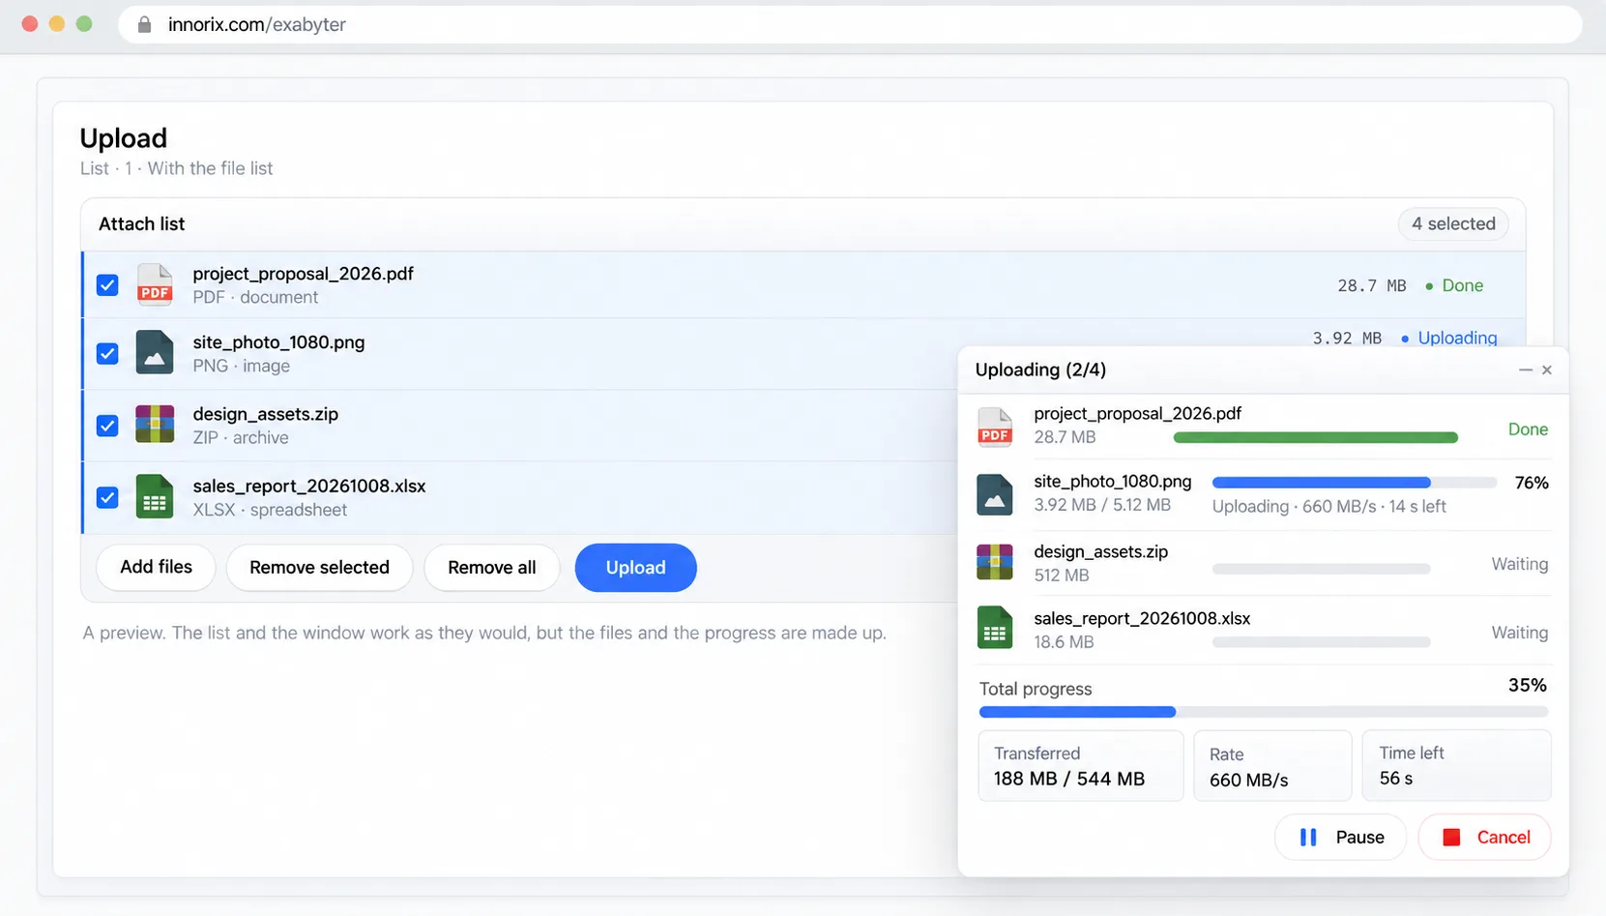Click 'Uploading · 660 MB/s · 14 s left' text
This screenshot has width=1606, height=916.
point(1329,506)
